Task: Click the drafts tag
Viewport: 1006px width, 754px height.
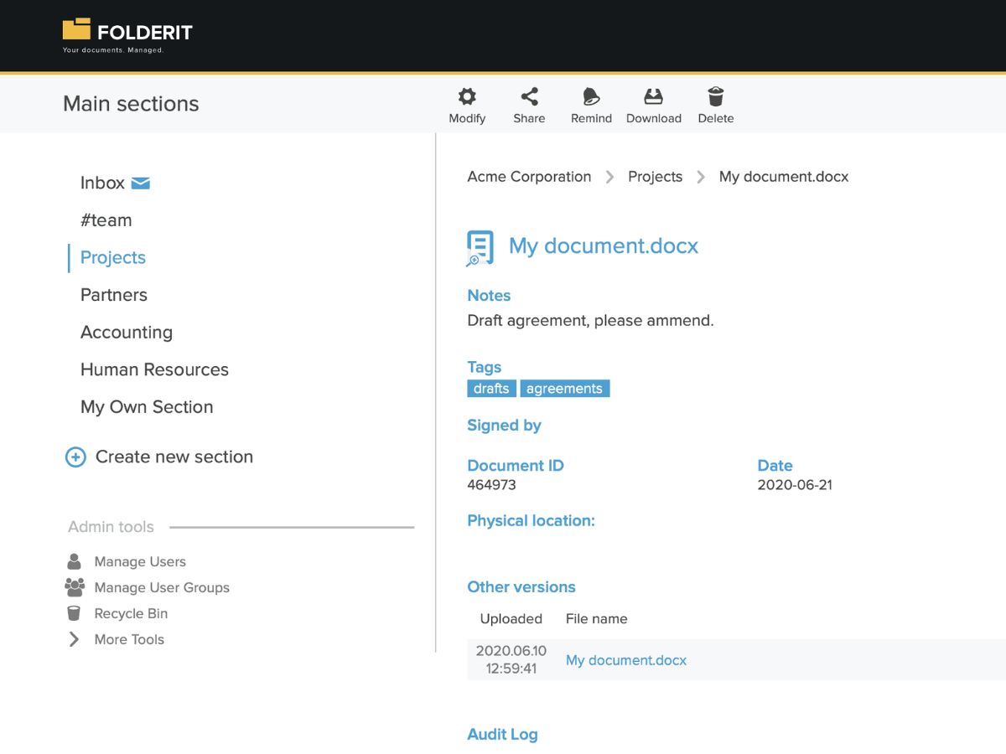Action: (491, 389)
